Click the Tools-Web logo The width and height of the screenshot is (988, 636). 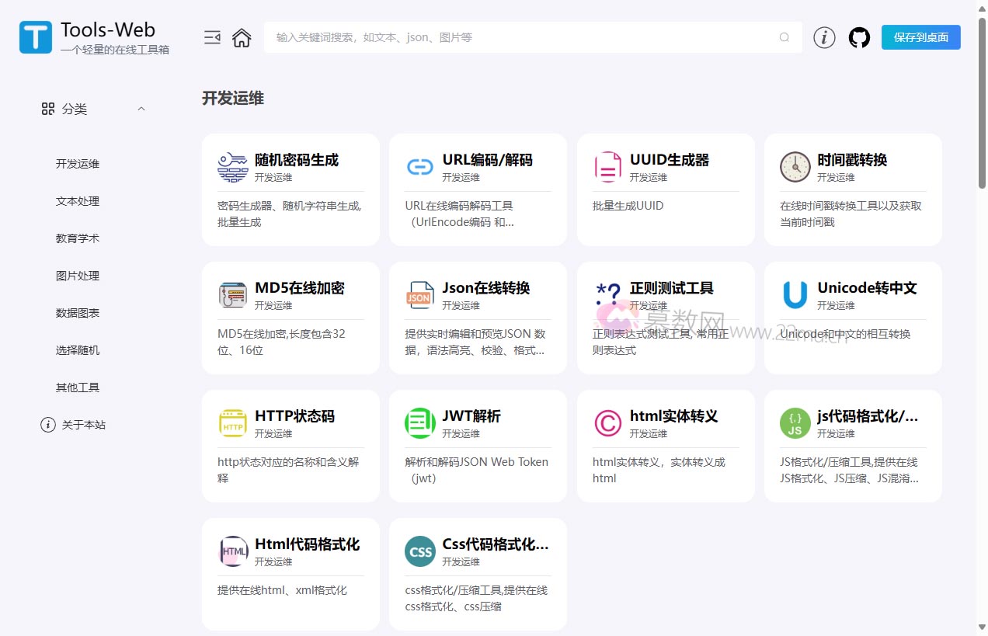36,37
